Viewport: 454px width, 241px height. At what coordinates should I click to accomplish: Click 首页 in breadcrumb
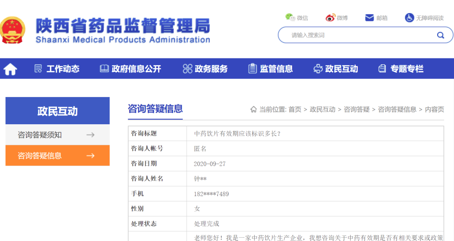click(295, 109)
